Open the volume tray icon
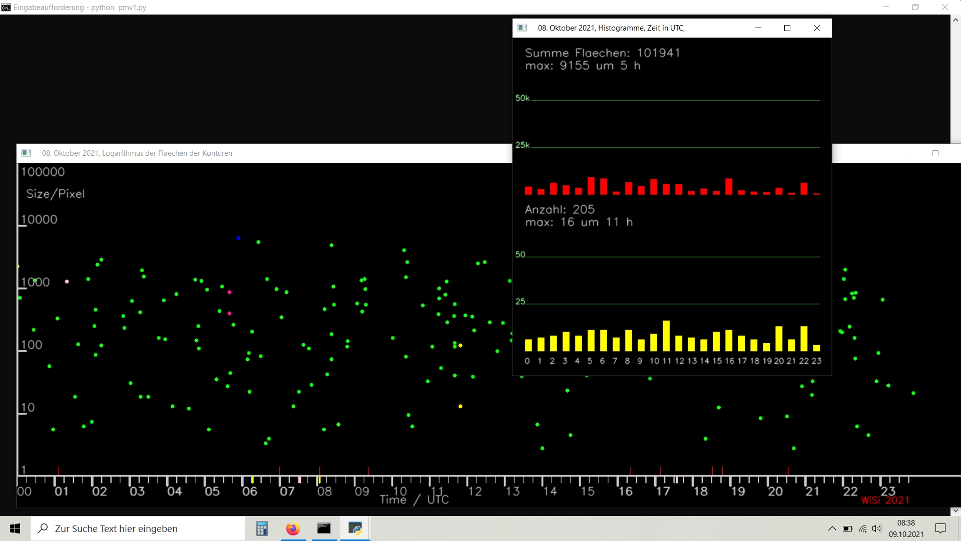This screenshot has height=541, width=961. tap(876, 528)
